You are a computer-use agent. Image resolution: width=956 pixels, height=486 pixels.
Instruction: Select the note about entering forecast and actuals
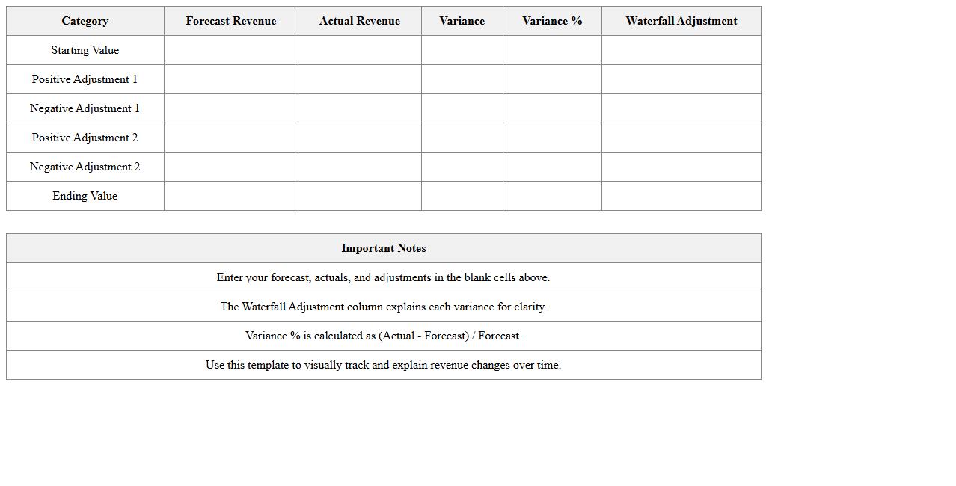pos(384,277)
